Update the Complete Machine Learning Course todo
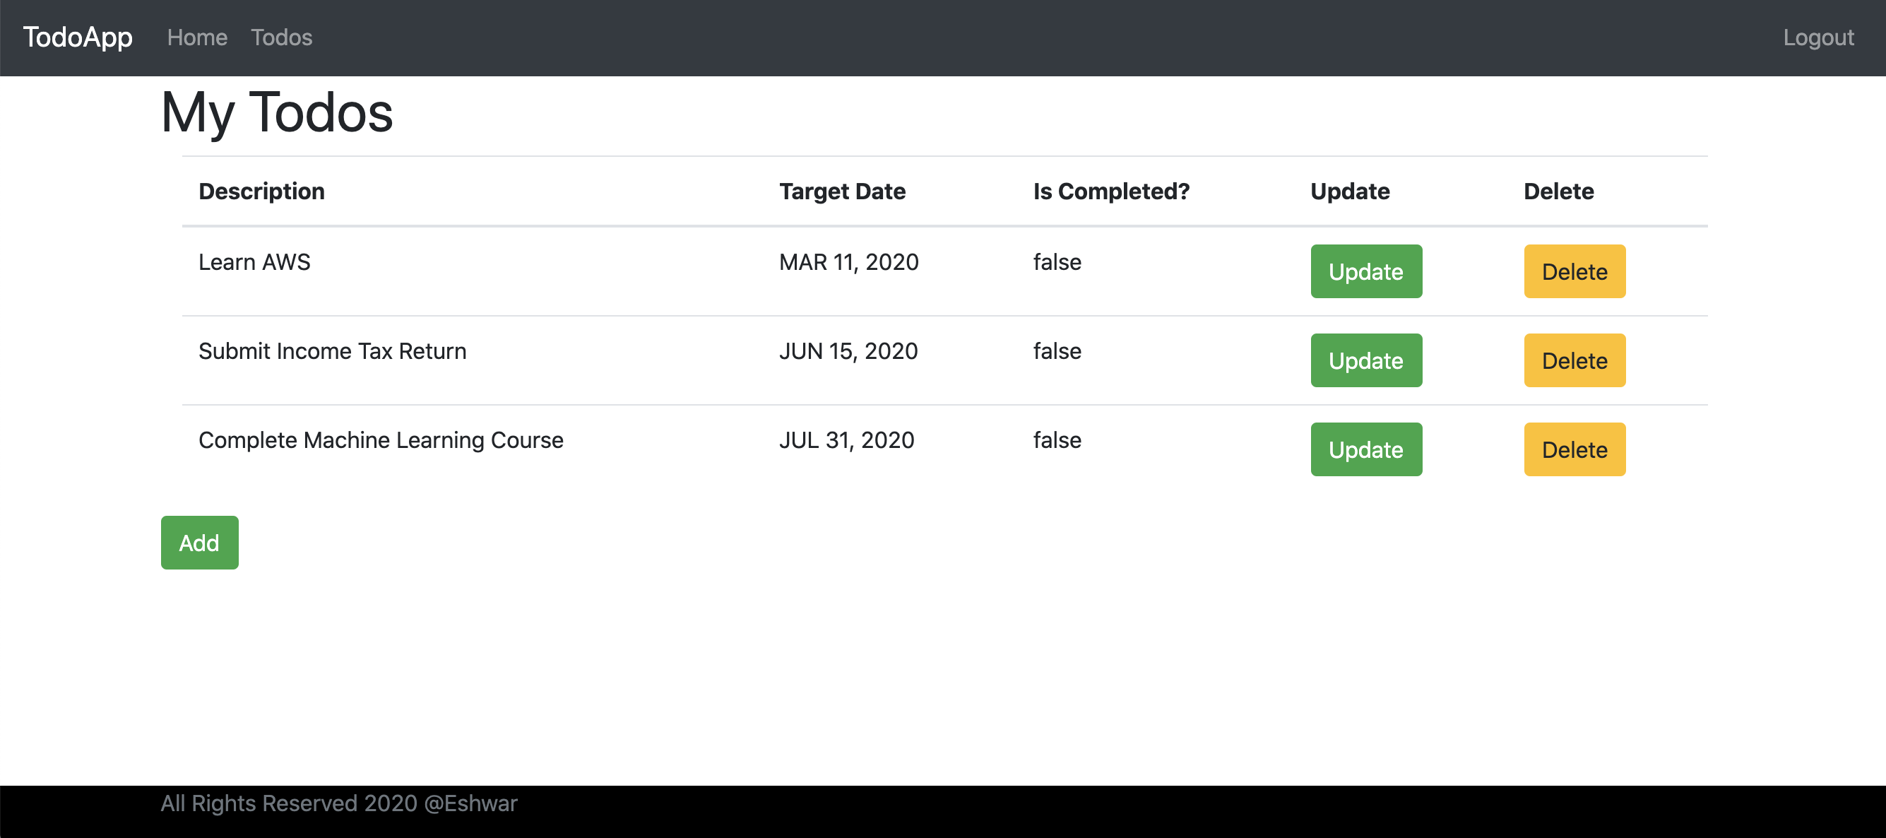Viewport: 1886px width, 838px height. [x=1365, y=449]
